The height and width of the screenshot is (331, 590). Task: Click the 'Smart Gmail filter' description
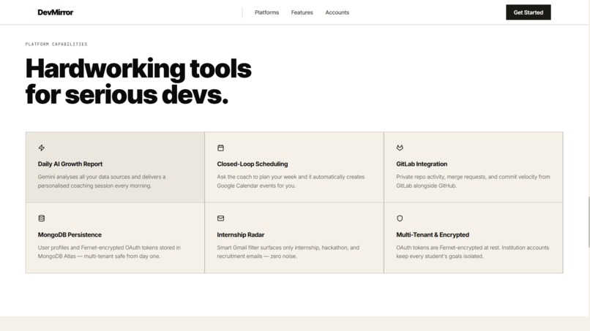[x=288, y=252]
